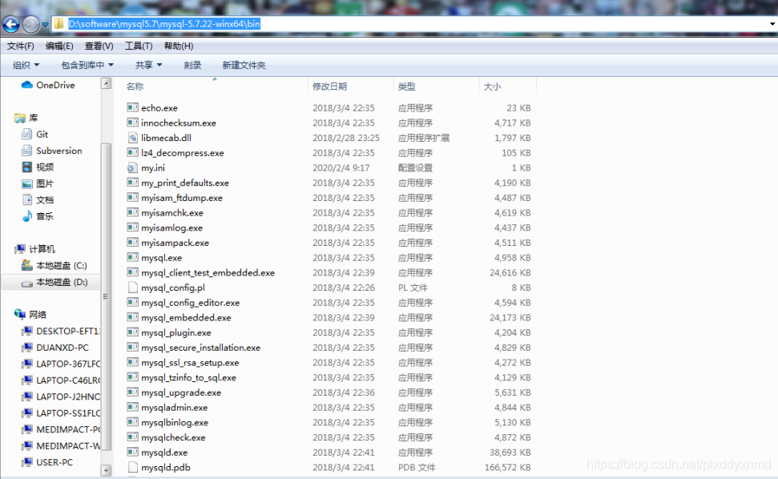Select the myisam_ftdump.exe file name
Viewport: 778px width, 479px height.
click(182, 198)
